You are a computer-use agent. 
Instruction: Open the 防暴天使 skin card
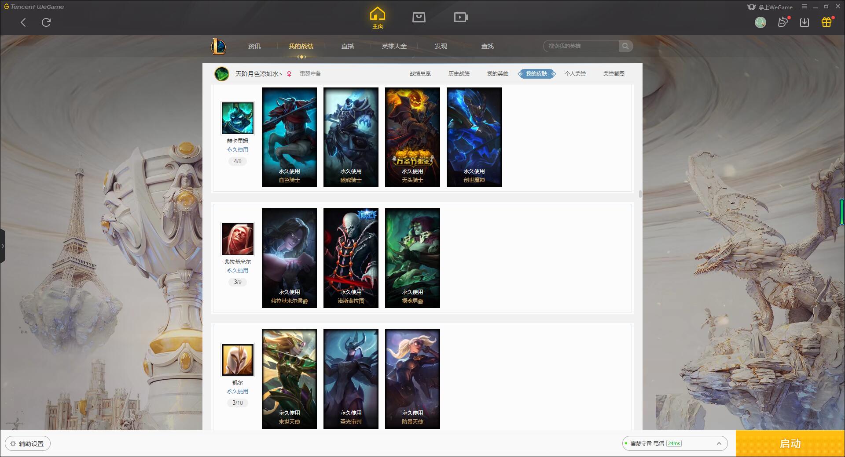pyautogui.click(x=412, y=379)
